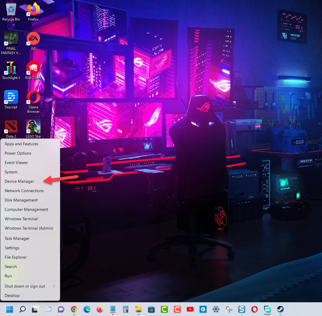Launch Microsoft Edge from taskbar
Image resolution: width=322 pixels, height=316 pixels.
click(x=87, y=309)
